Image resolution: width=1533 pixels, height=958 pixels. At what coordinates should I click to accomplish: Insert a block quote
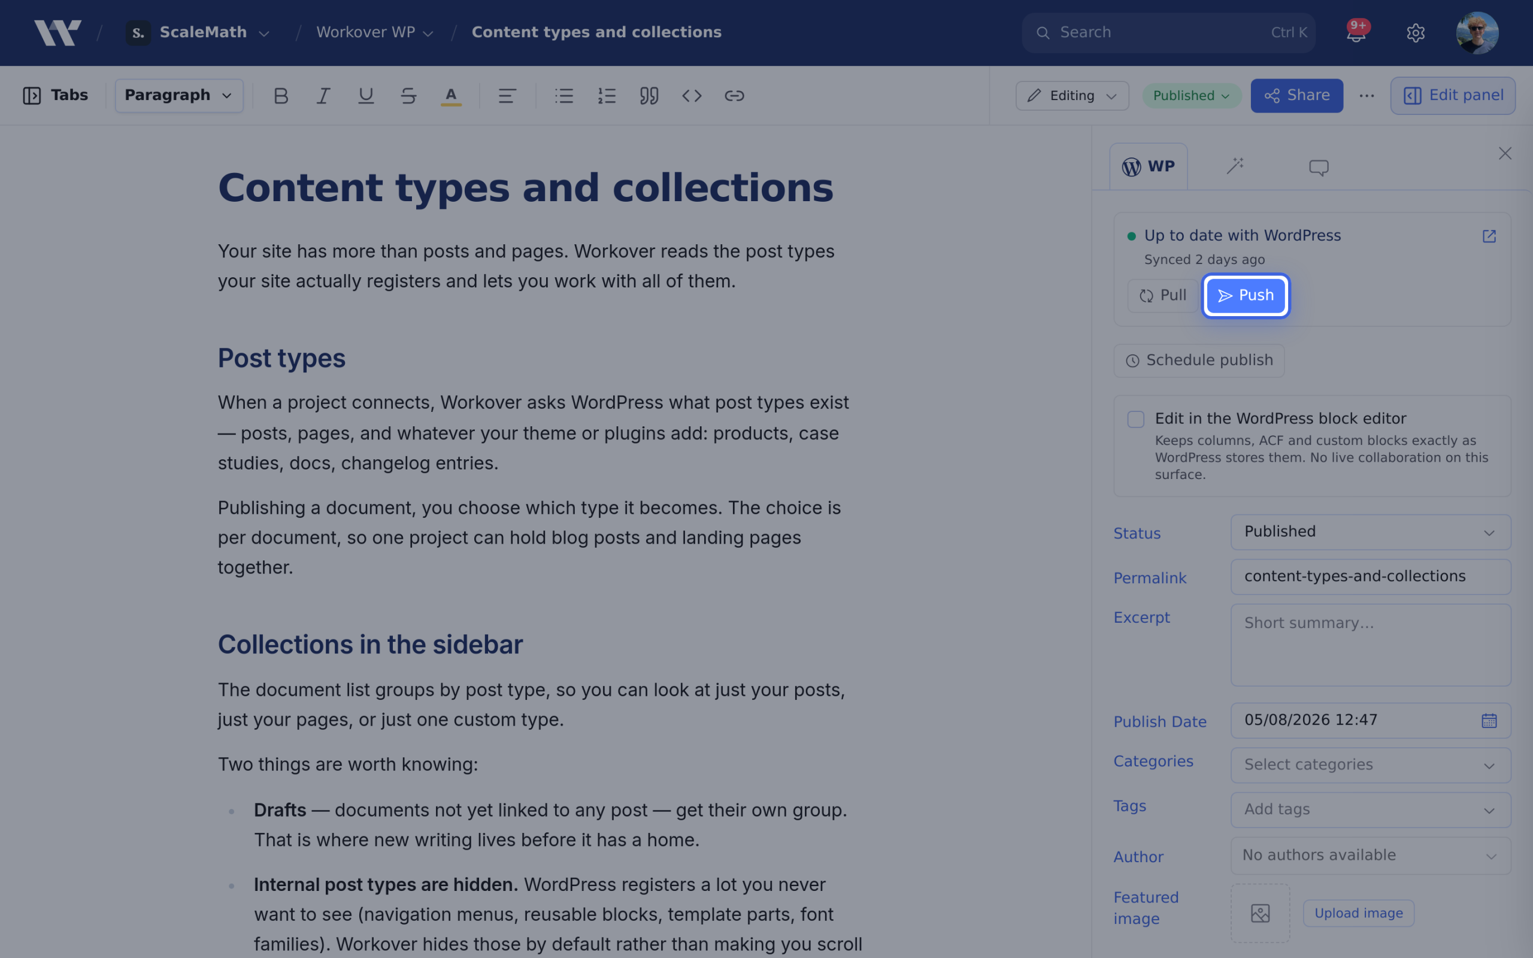pos(649,96)
